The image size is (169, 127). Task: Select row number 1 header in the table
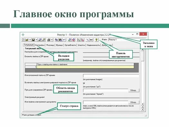(31, 67)
